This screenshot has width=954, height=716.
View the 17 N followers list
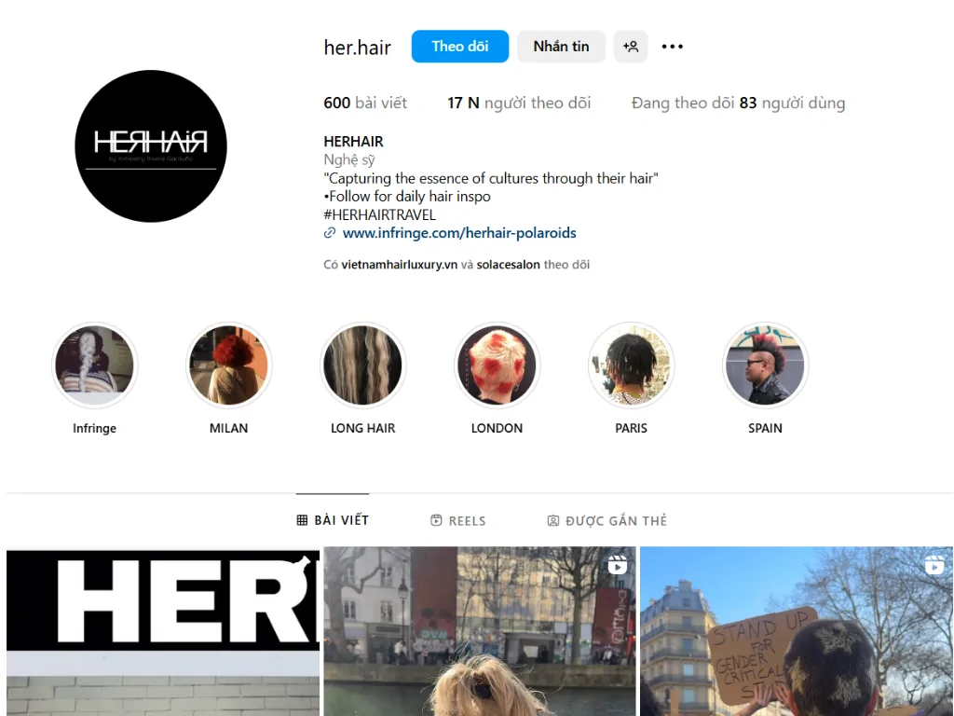point(519,103)
